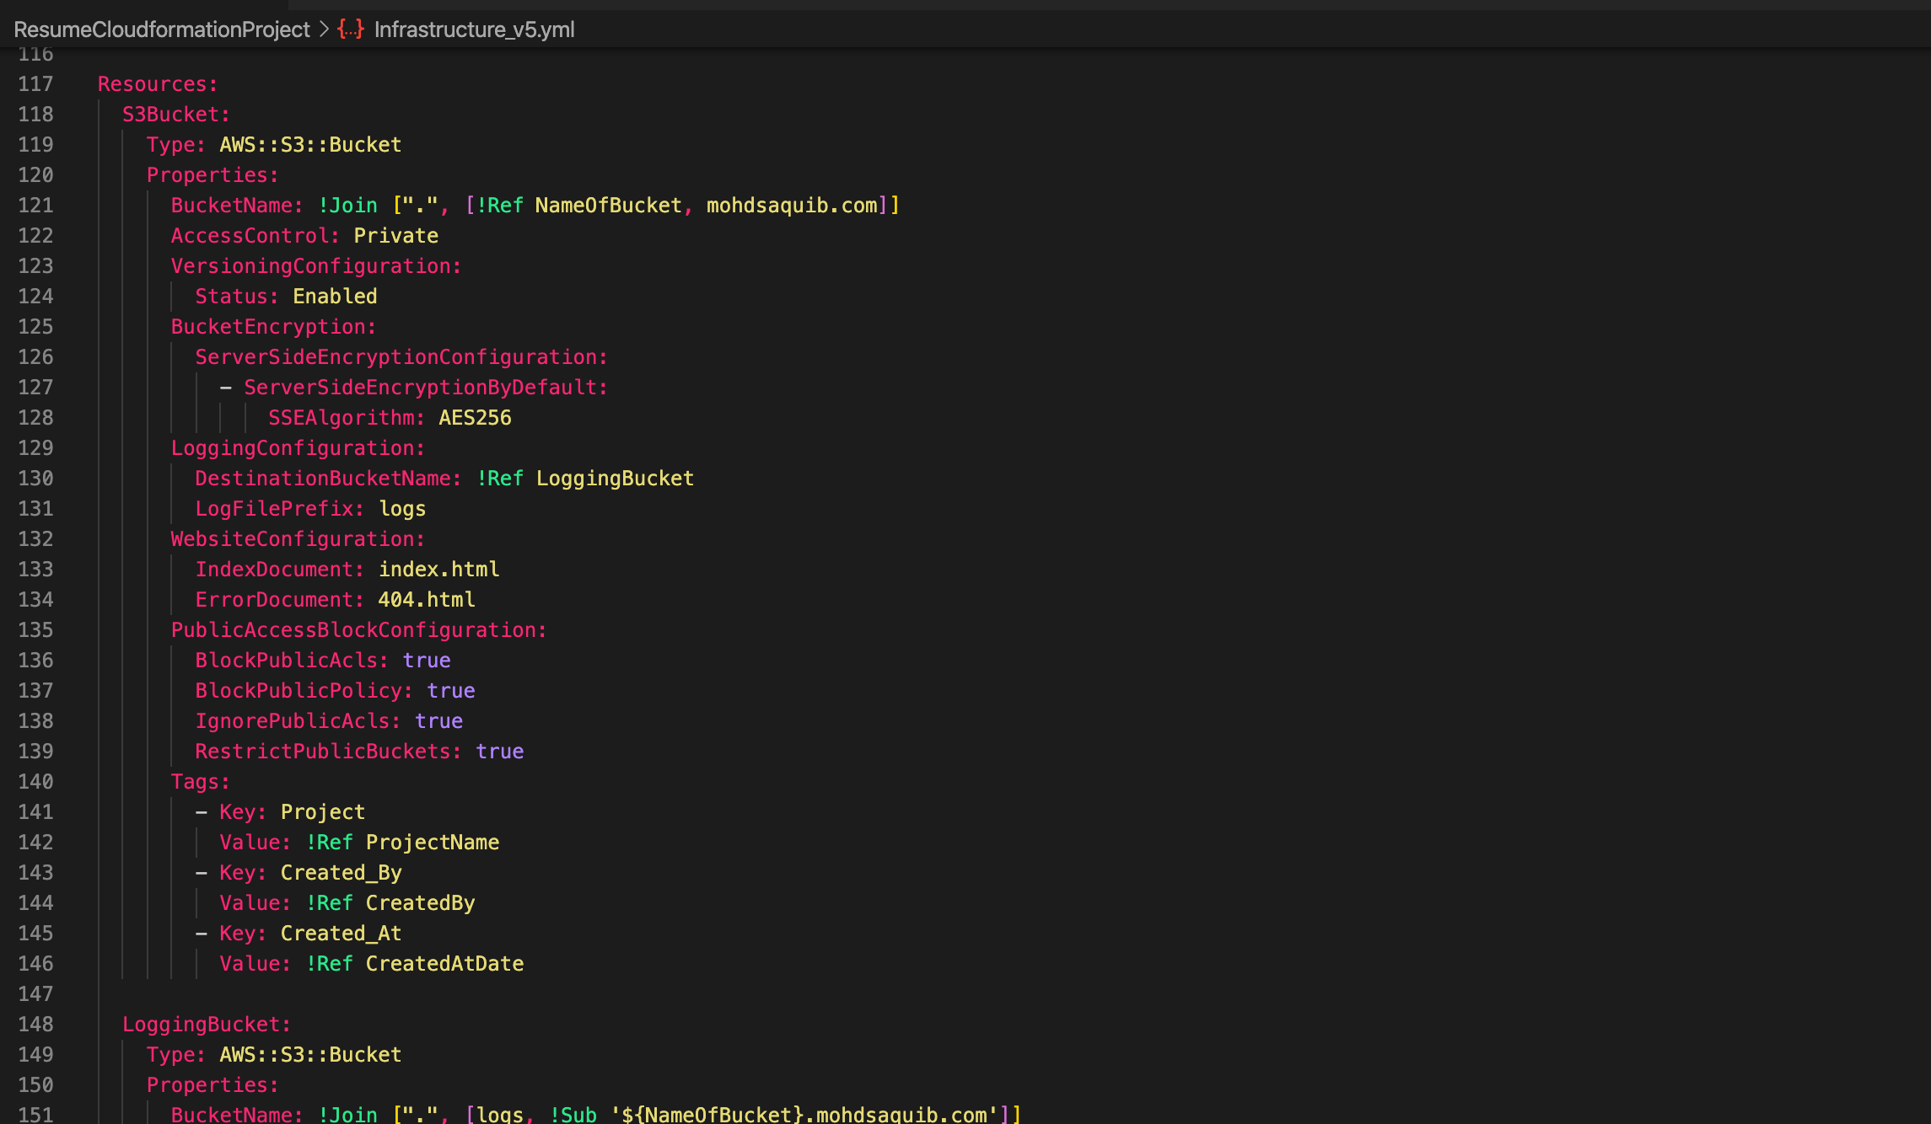Click the YAML file icon in breadcrumb
Viewport: 1931px width, 1124px height.
[351, 29]
